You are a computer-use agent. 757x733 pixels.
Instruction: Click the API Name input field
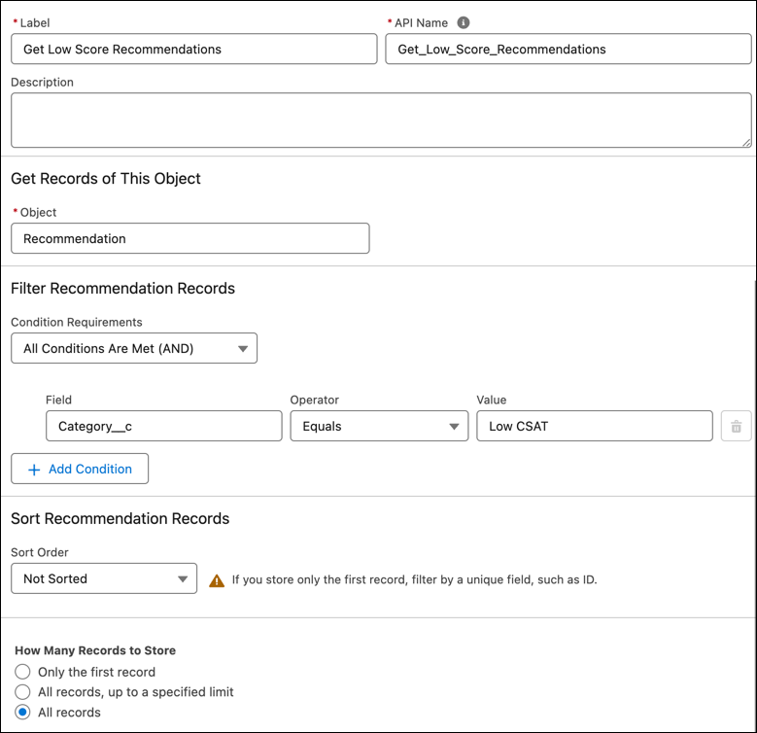568,49
